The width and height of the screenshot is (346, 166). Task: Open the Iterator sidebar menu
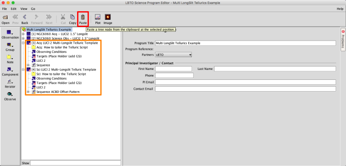point(10,83)
